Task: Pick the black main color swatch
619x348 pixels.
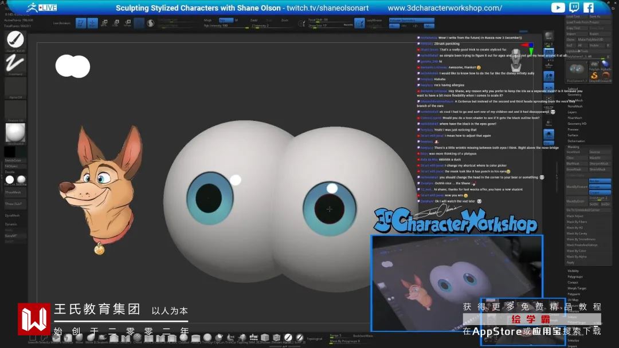Action: click(10, 151)
